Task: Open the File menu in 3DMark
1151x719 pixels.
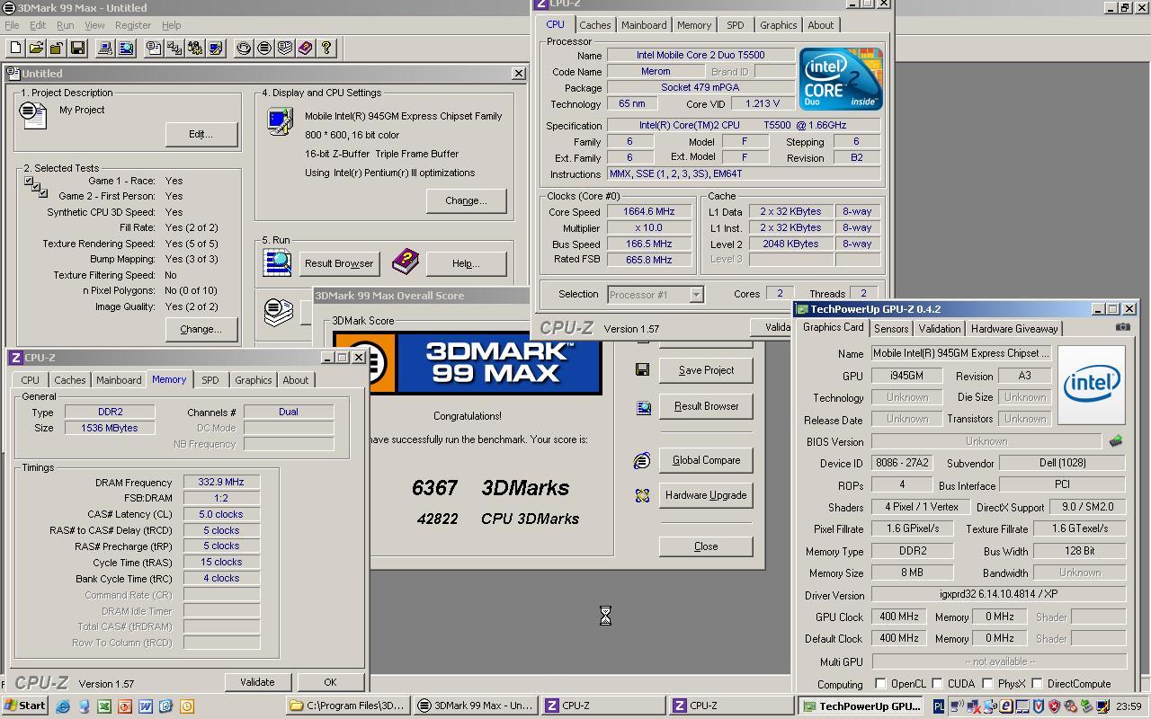Action: click(x=12, y=25)
